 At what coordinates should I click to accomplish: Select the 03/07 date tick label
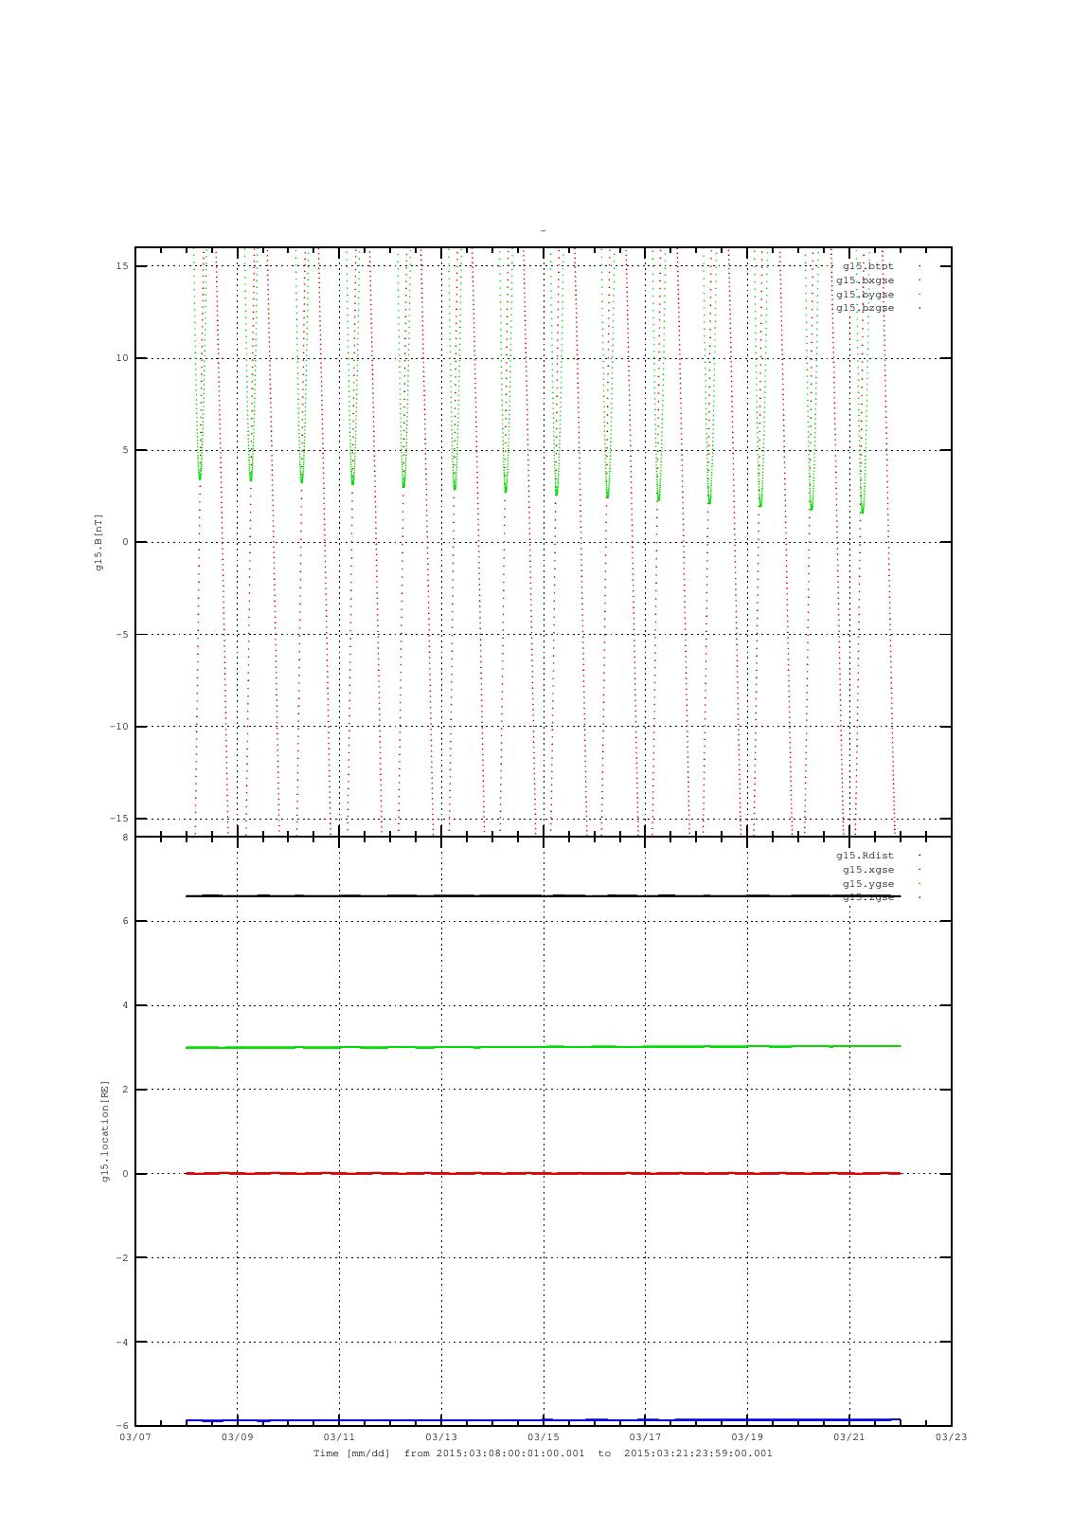(x=134, y=1437)
